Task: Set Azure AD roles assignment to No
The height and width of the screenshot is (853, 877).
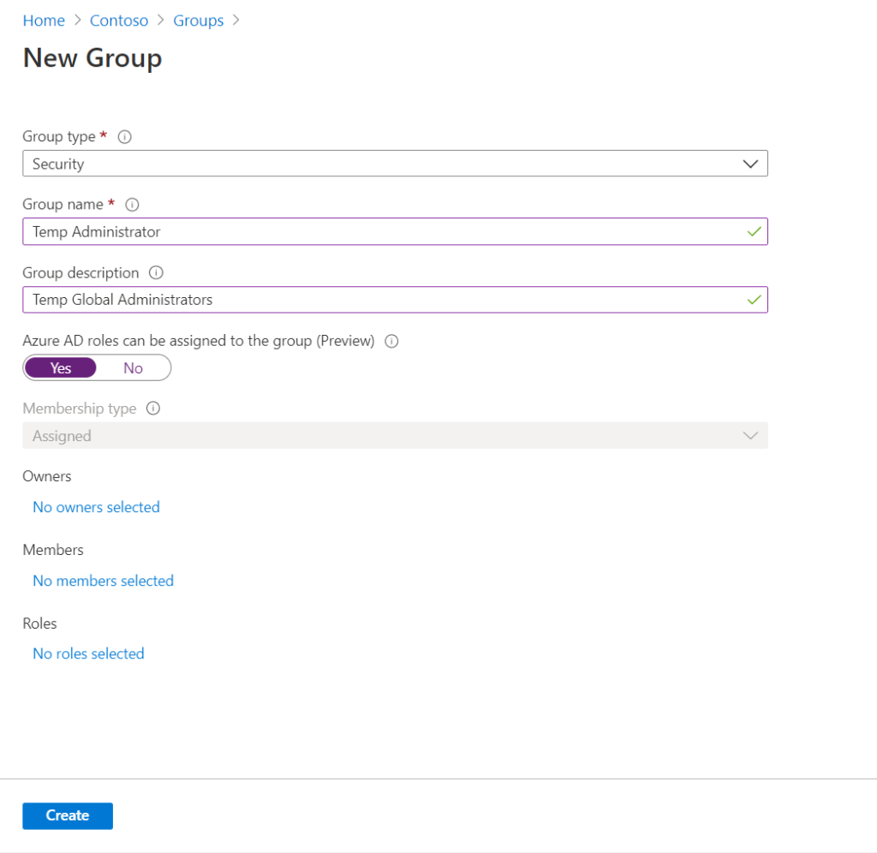Action: point(133,367)
